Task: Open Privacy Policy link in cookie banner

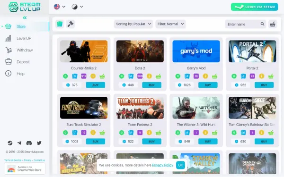Action: point(163,165)
